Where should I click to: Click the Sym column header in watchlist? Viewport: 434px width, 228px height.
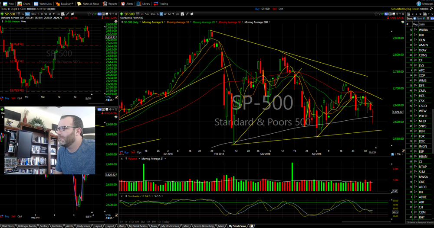point(421,24)
